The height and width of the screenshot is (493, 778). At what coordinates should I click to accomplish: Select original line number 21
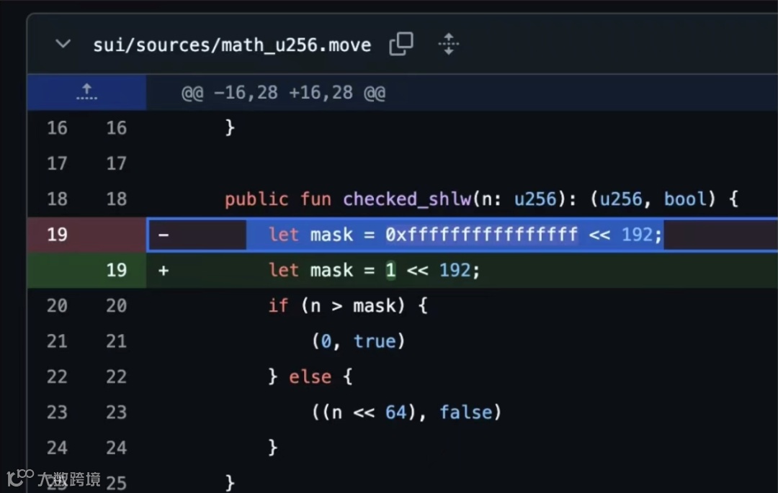57,341
